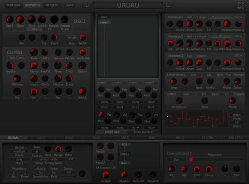Open the Mode poly dropdown
249x184 pixels.
[x=19, y=159]
